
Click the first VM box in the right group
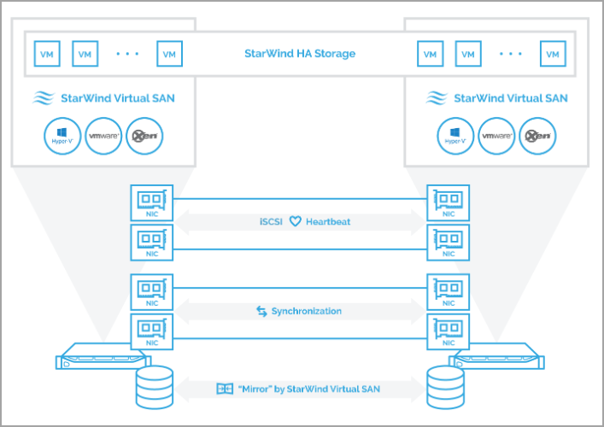pos(431,54)
